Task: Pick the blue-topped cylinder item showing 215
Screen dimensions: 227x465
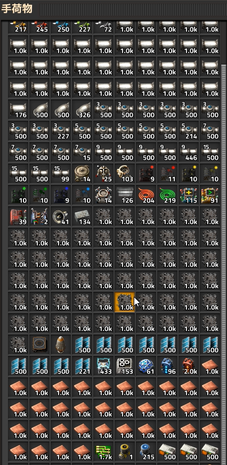Action: pyautogui.click(x=146, y=451)
